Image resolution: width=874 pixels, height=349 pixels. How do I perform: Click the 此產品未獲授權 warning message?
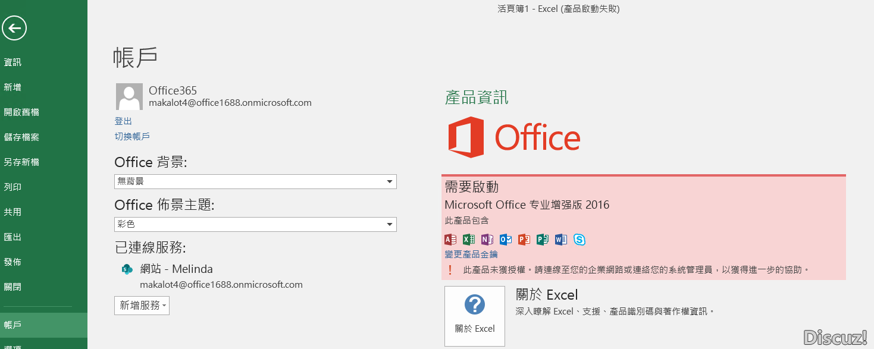point(637,270)
